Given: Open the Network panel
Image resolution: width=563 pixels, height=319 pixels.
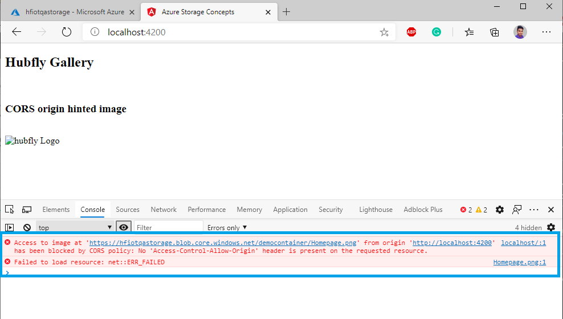Looking at the screenshot, I should pyautogui.click(x=164, y=210).
